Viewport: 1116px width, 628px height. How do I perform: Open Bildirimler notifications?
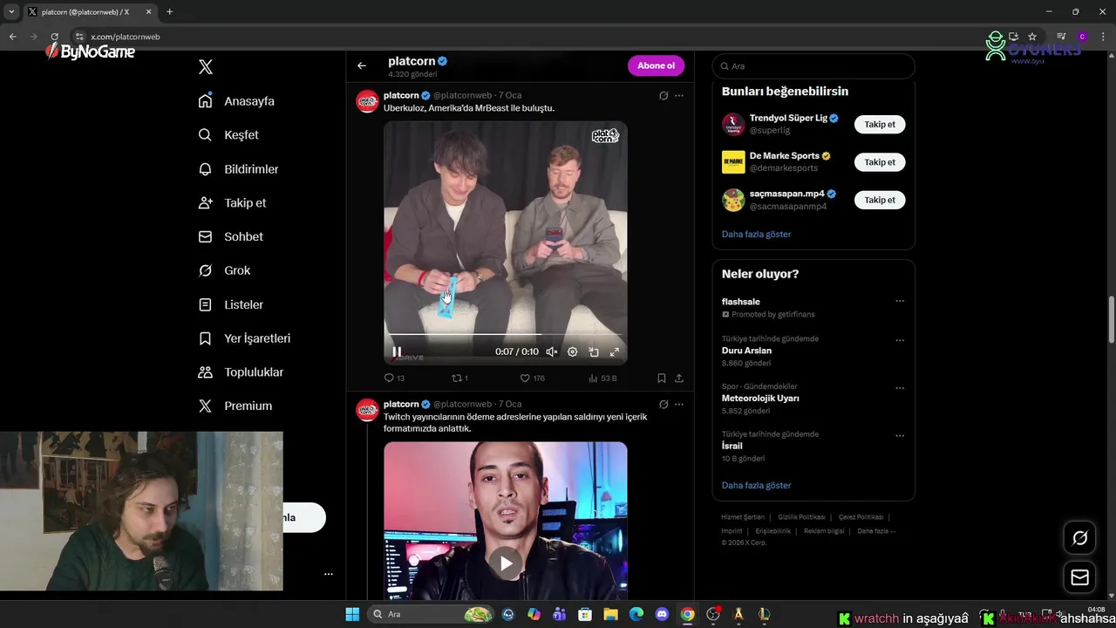click(238, 169)
